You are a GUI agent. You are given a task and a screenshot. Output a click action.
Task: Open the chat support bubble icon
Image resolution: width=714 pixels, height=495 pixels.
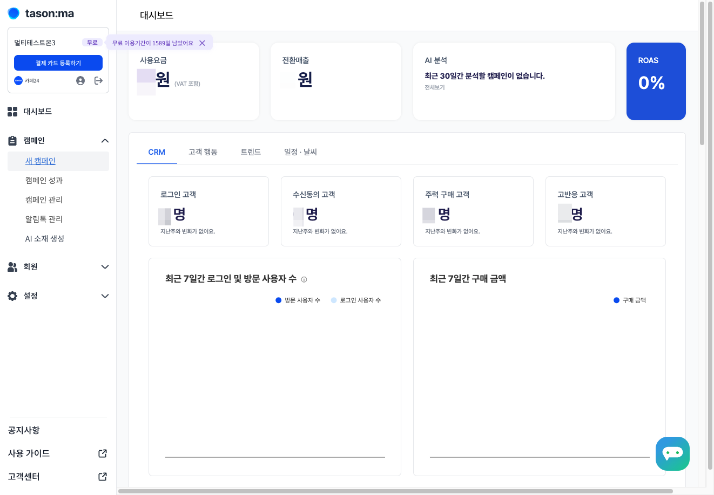click(672, 453)
